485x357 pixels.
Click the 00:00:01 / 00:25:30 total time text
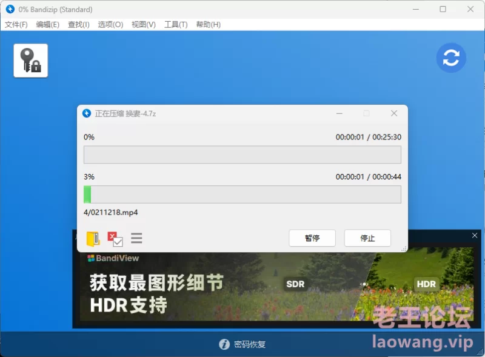tap(369, 137)
